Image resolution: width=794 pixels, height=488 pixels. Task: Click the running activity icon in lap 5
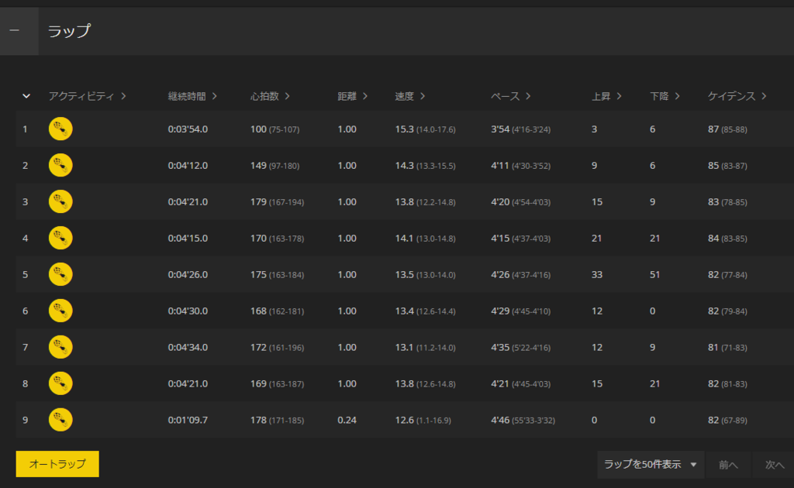click(60, 274)
